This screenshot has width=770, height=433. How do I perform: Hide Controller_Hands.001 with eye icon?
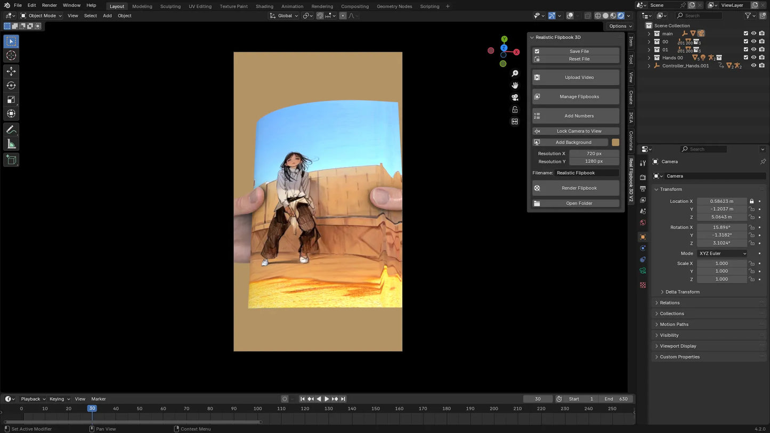[754, 66]
